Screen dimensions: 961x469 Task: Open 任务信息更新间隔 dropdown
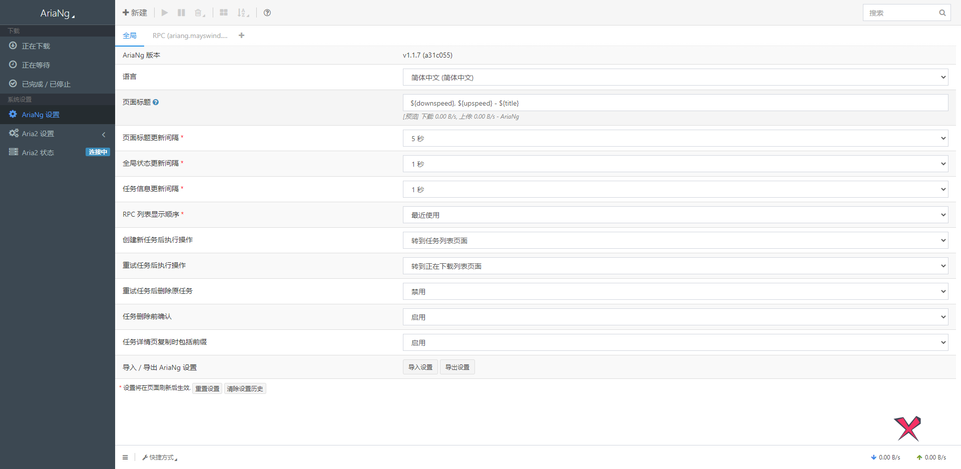(675, 189)
